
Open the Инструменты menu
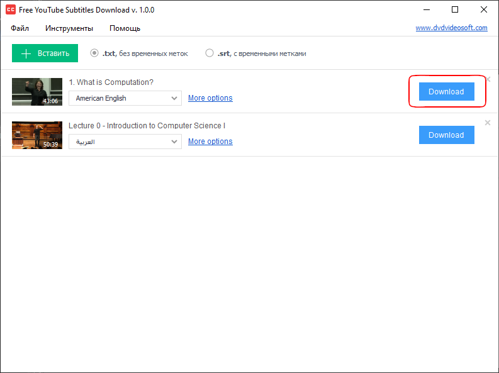pyautogui.click(x=69, y=28)
